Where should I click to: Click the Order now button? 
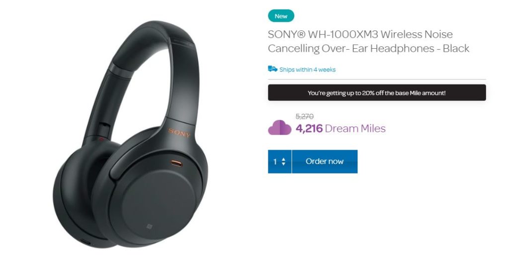(325, 162)
